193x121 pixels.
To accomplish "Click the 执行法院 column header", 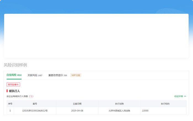I will [119, 104].
